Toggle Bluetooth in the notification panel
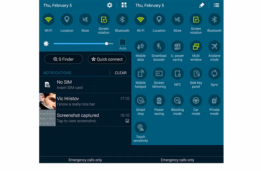The height and width of the screenshot is (171, 261). [x=122, y=19]
